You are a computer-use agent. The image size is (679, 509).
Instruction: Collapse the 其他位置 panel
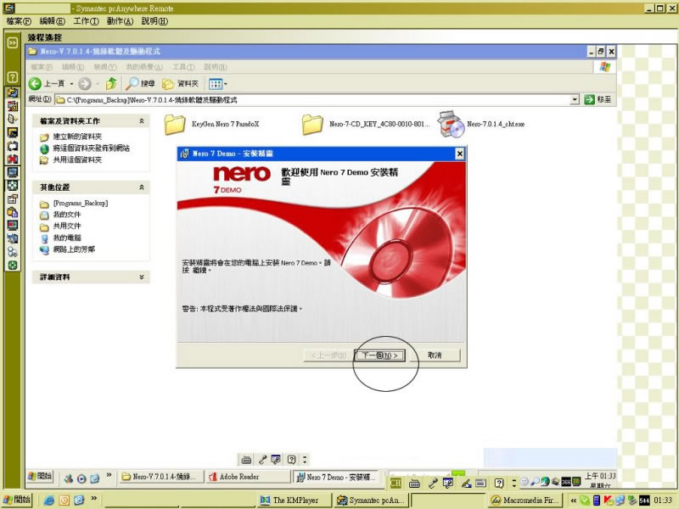pyautogui.click(x=142, y=187)
